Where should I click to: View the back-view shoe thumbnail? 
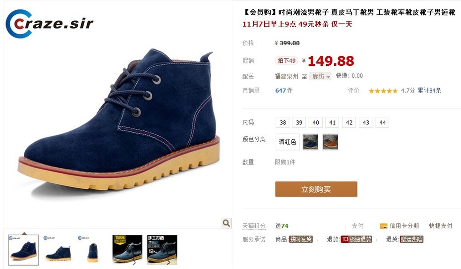click(x=92, y=250)
